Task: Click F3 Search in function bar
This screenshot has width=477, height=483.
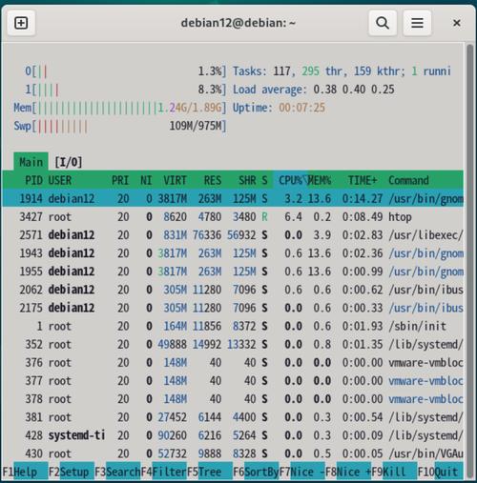Action: (x=117, y=472)
